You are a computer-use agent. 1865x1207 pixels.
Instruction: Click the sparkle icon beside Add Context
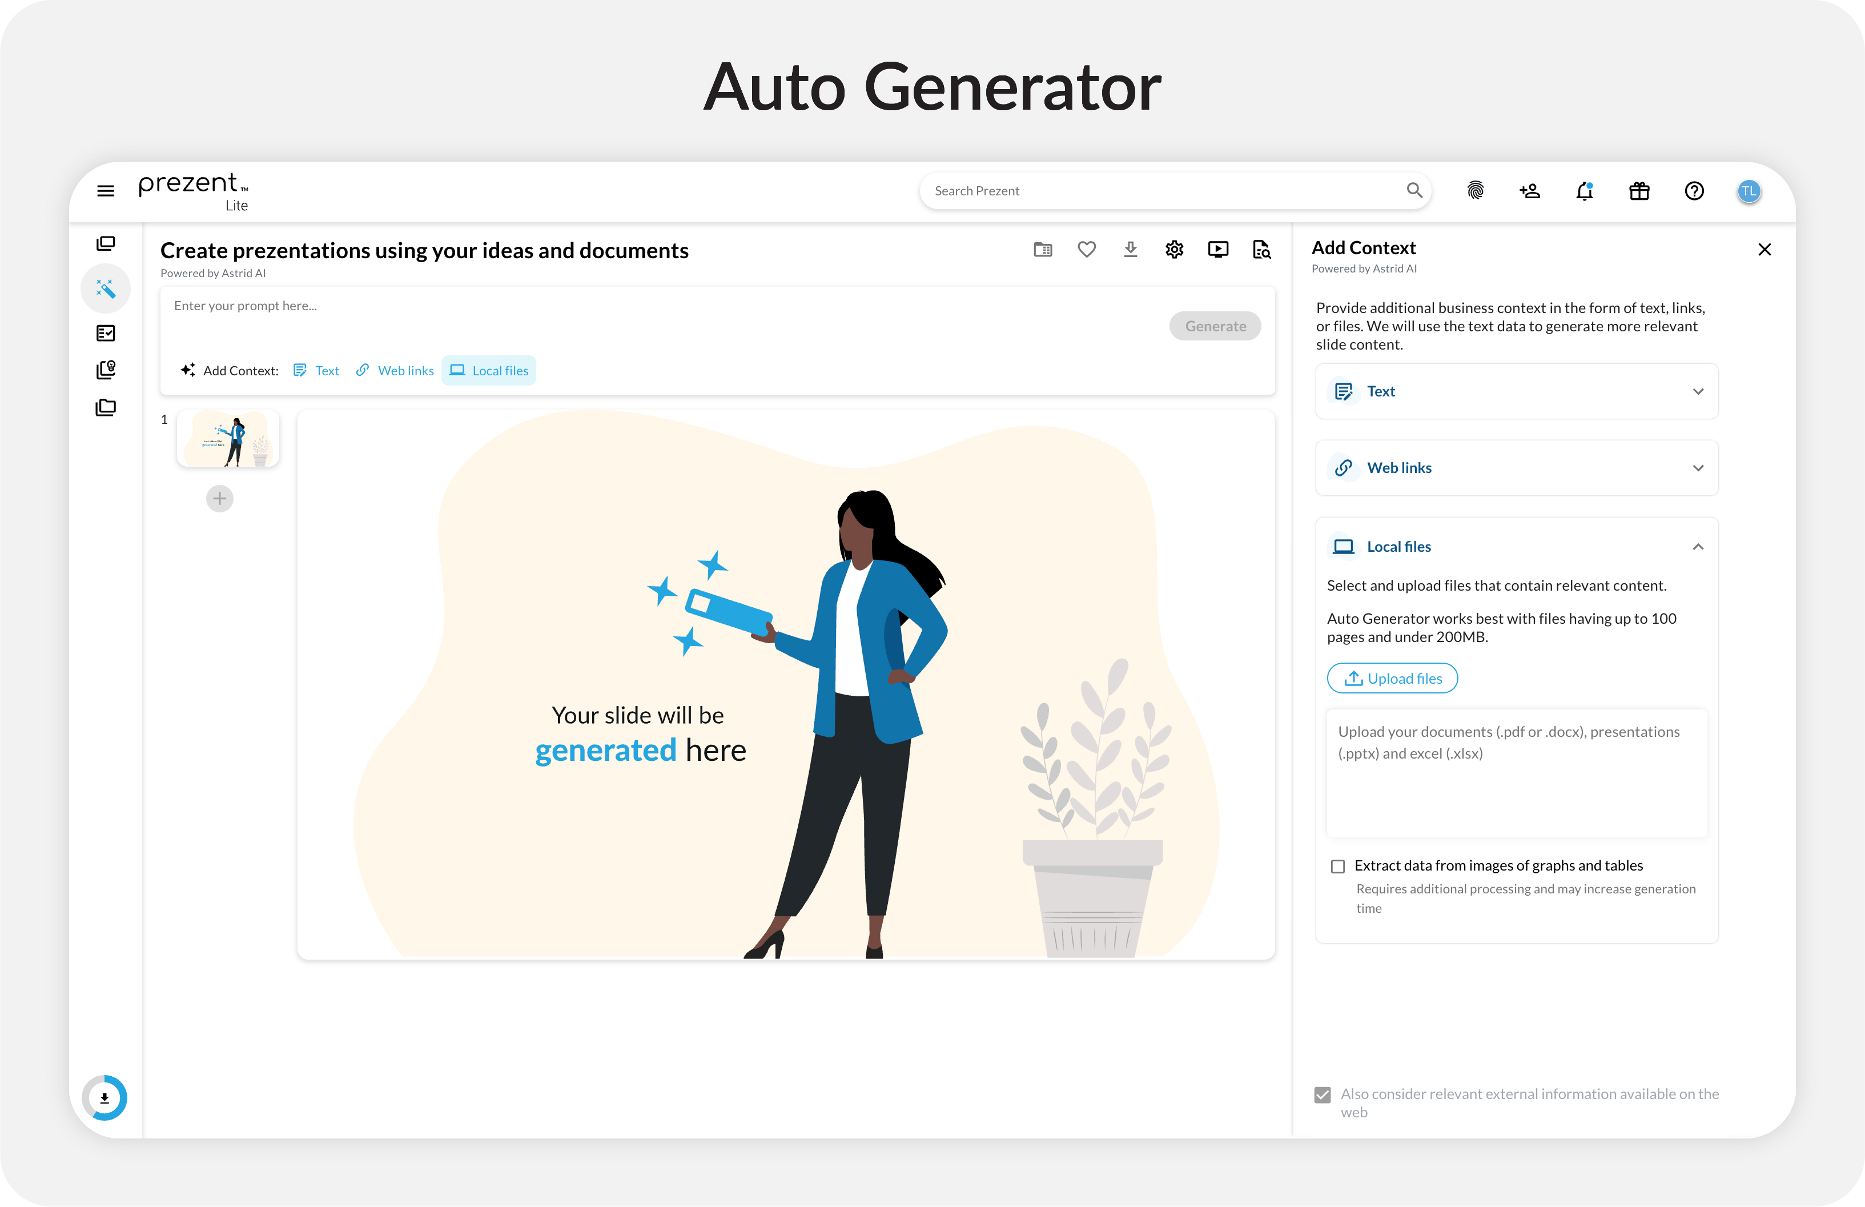tap(187, 370)
